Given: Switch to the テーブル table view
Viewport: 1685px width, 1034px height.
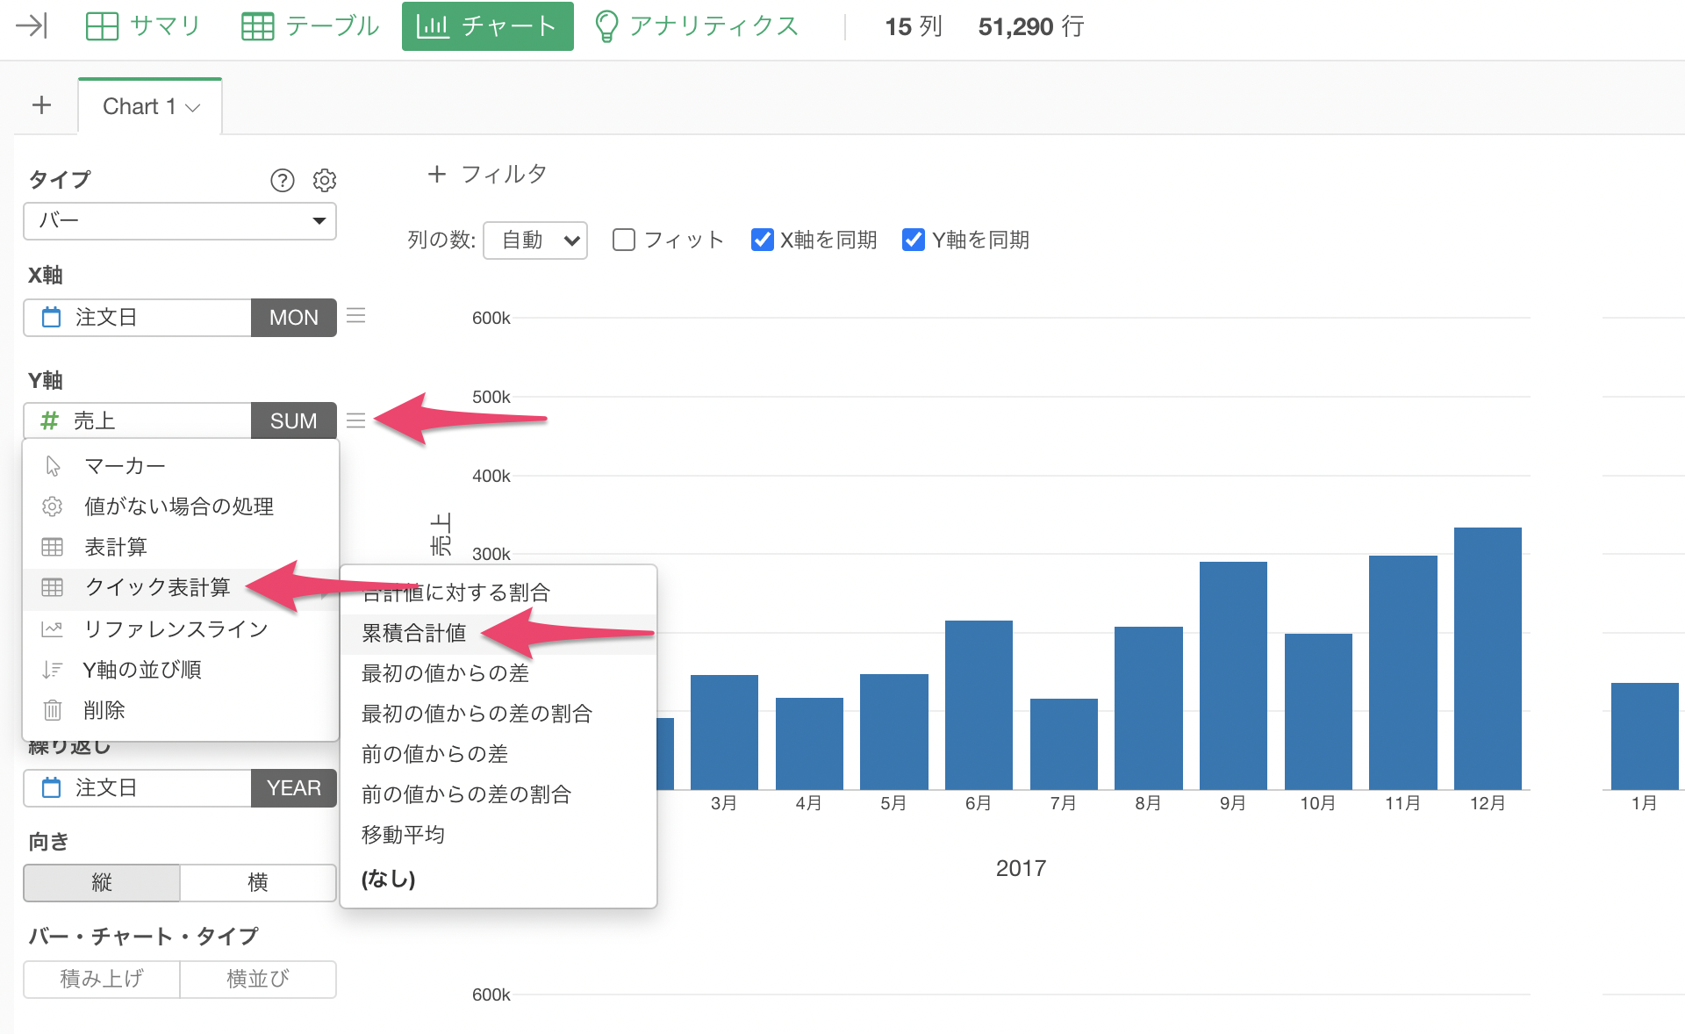Looking at the screenshot, I should 310,26.
